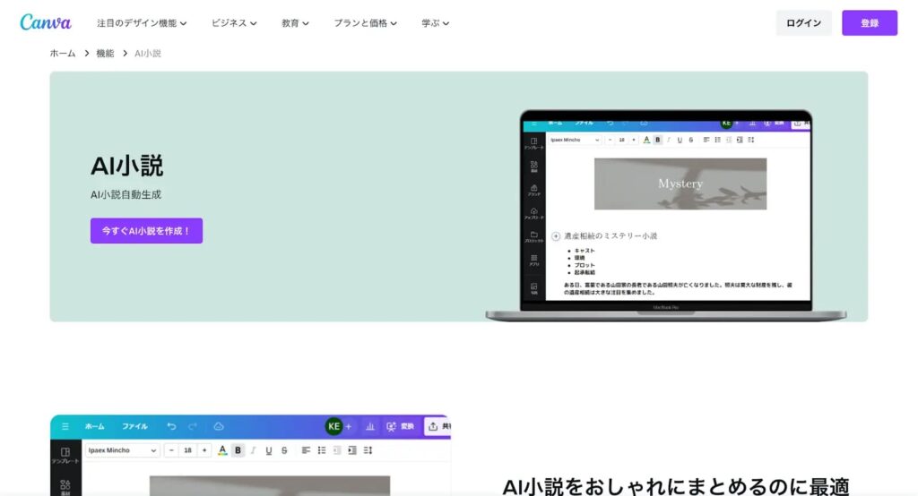Click テンプレート sidebar icon in laptop mockup
Screen dimensions: 918x496
click(x=534, y=143)
